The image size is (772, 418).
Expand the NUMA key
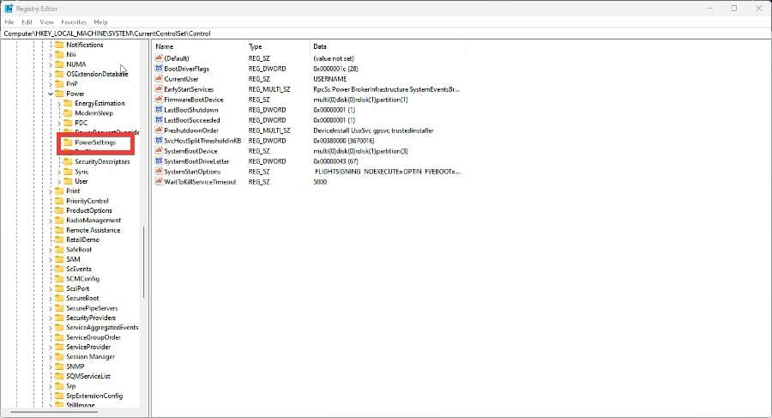tap(51, 64)
